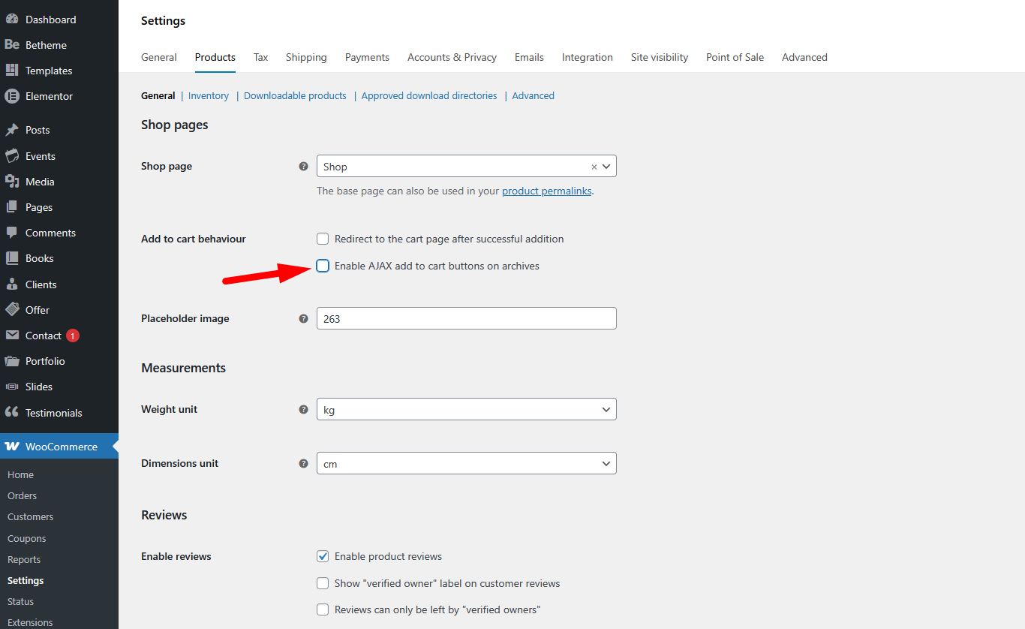Follow the product permalinks link
Image resolution: width=1025 pixels, height=629 pixels.
tap(546, 191)
